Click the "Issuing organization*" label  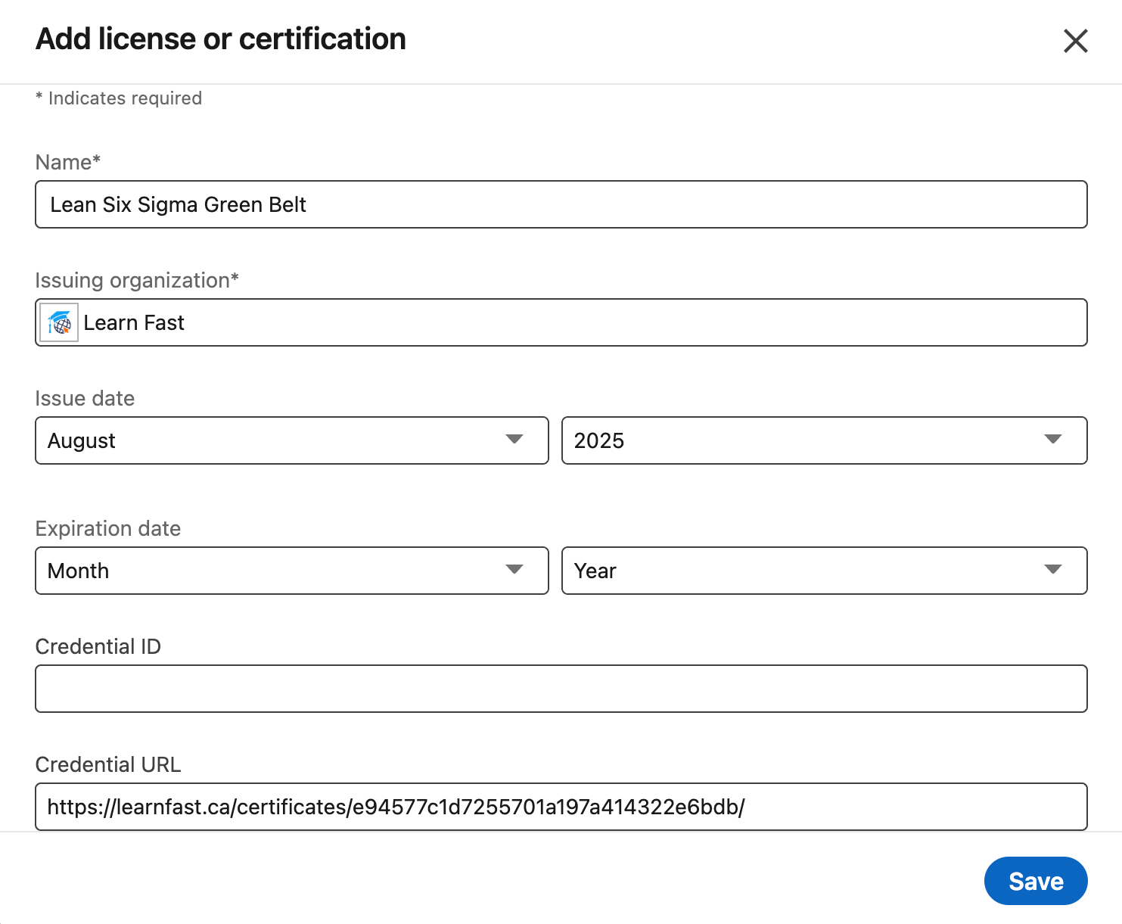coord(137,281)
